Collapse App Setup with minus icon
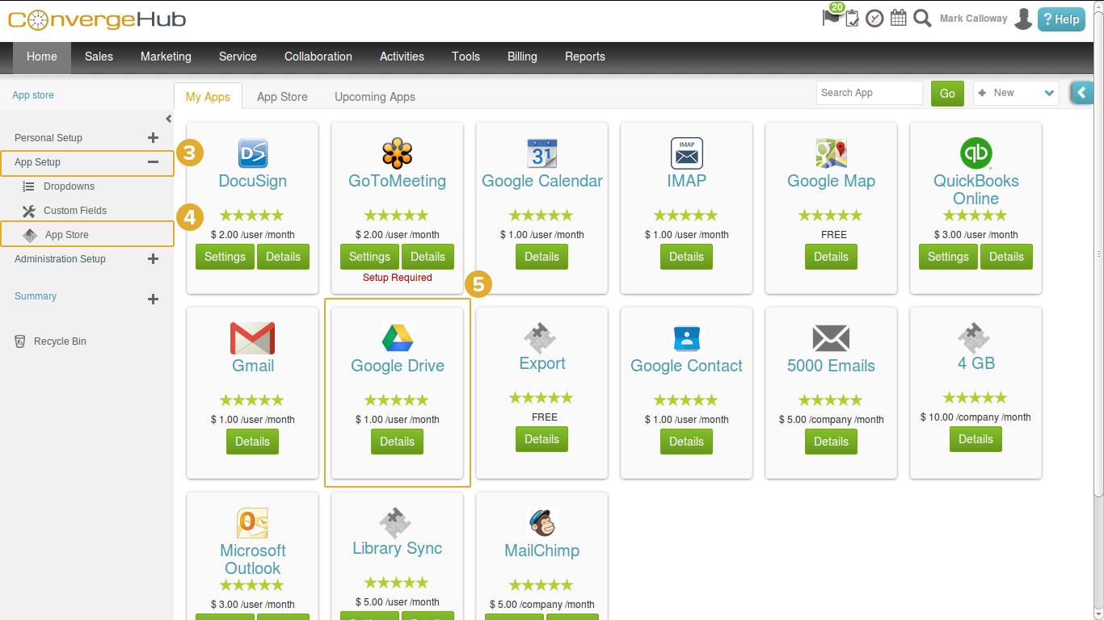The image size is (1104, 620). tap(153, 162)
